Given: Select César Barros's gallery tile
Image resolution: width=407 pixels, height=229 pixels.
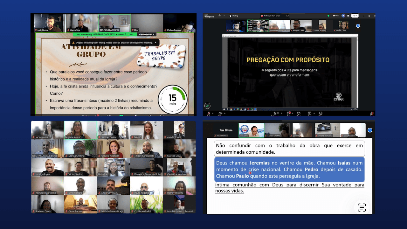Looking at the screenshot, I should click(80, 204).
